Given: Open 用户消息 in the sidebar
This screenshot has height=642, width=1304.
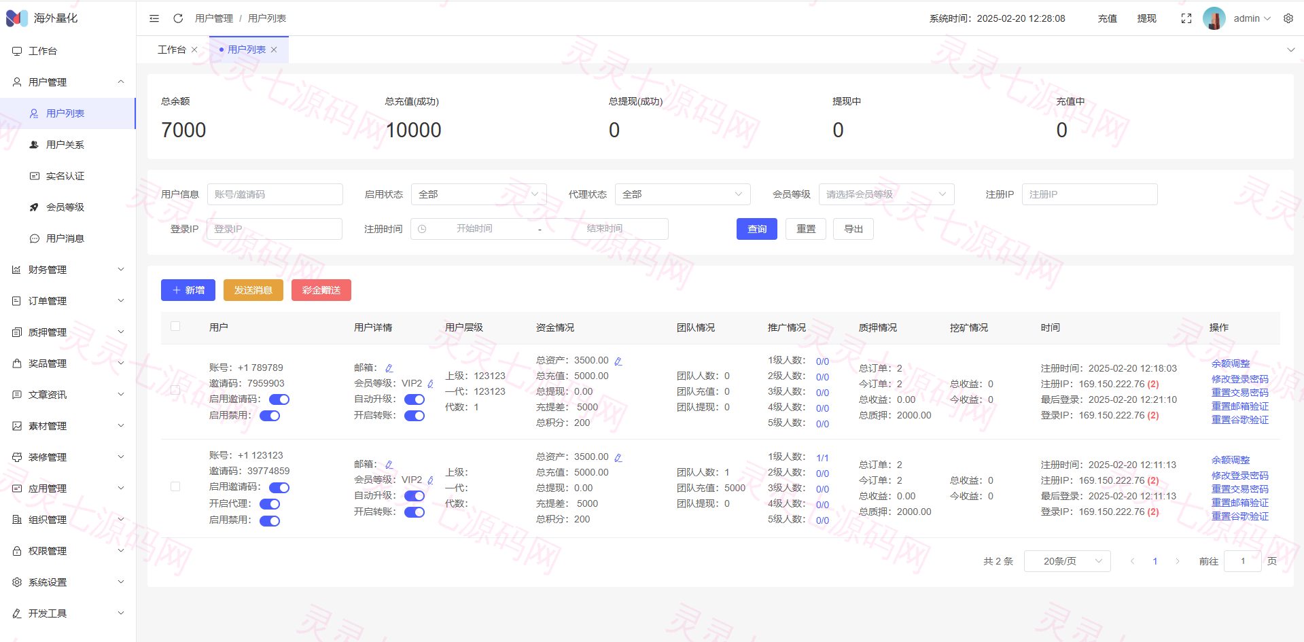Looking at the screenshot, I should (x=68, y=238).
